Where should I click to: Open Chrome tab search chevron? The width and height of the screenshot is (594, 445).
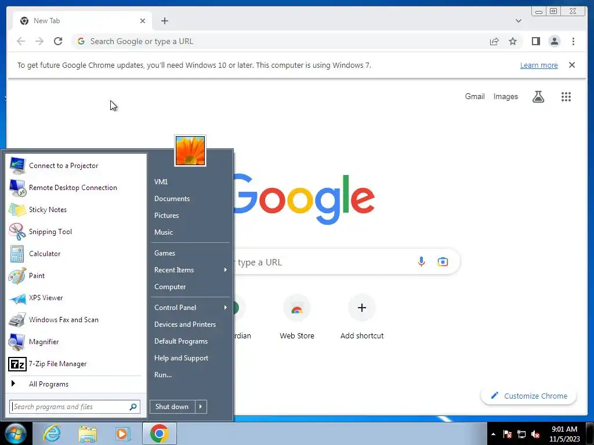pos(519,21)
